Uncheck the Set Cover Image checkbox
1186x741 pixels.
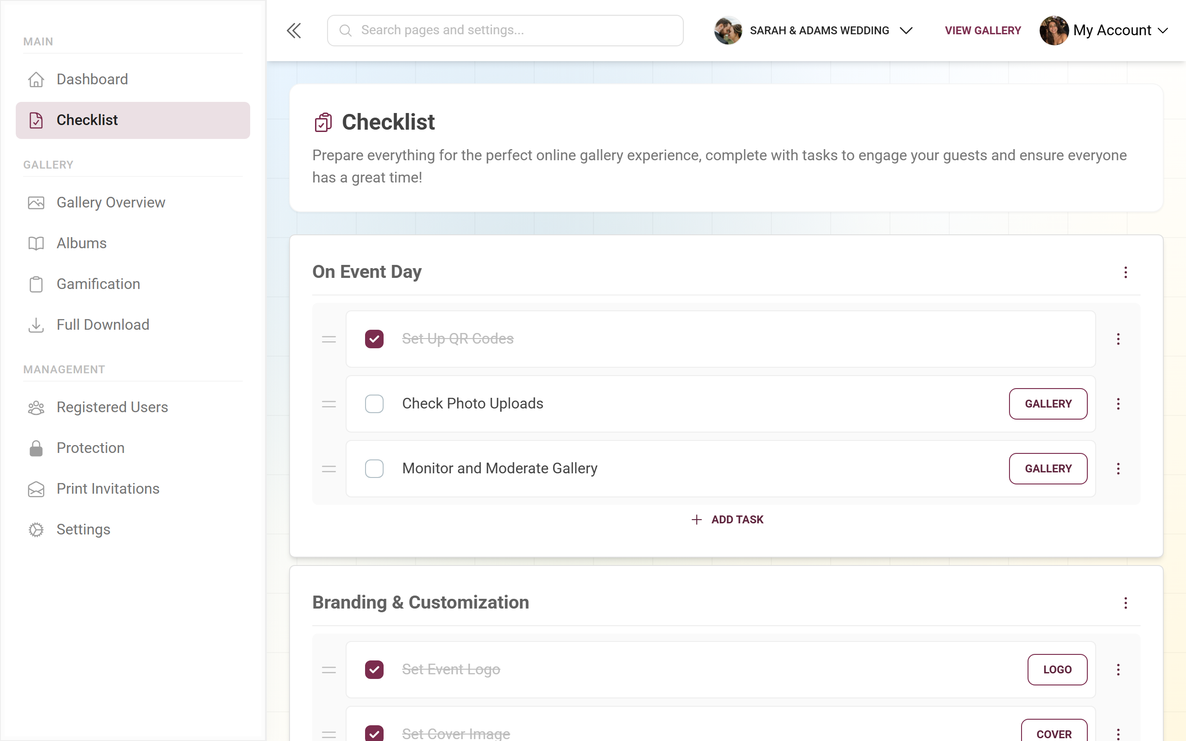374,733
